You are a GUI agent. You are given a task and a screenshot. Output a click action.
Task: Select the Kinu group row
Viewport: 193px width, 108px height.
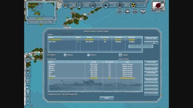coord(95,72)
